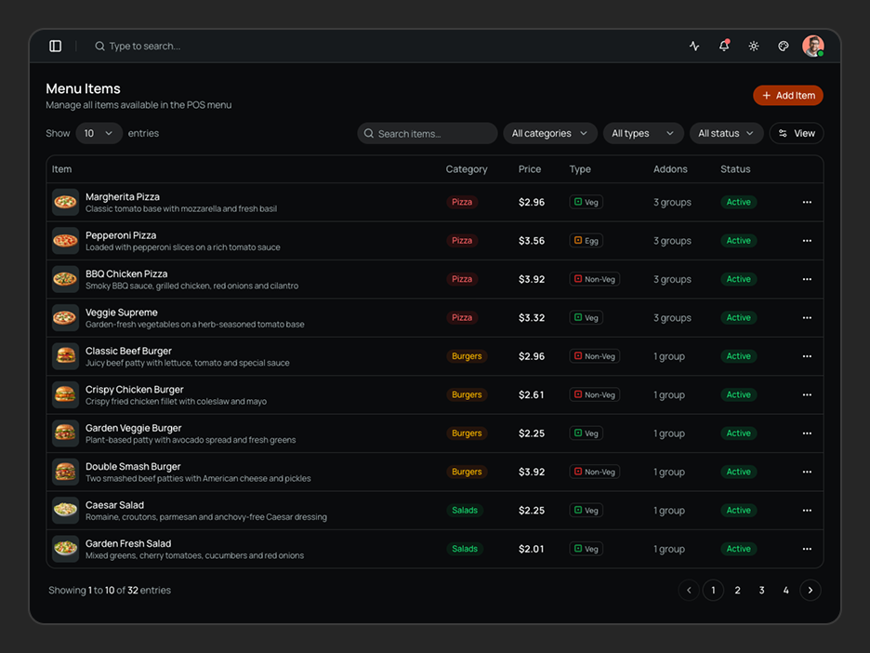This screenshot has height=653, width=870.
Task: Change entries shown per page dropdown
Action: pos(99,133)
